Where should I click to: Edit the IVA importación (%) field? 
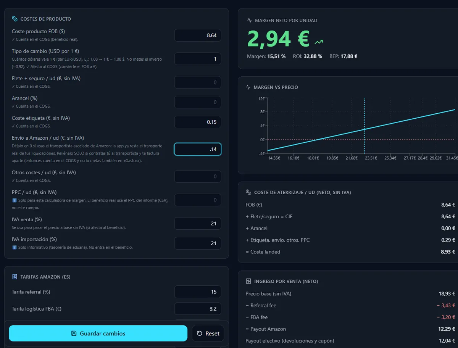tap(198, 243)
